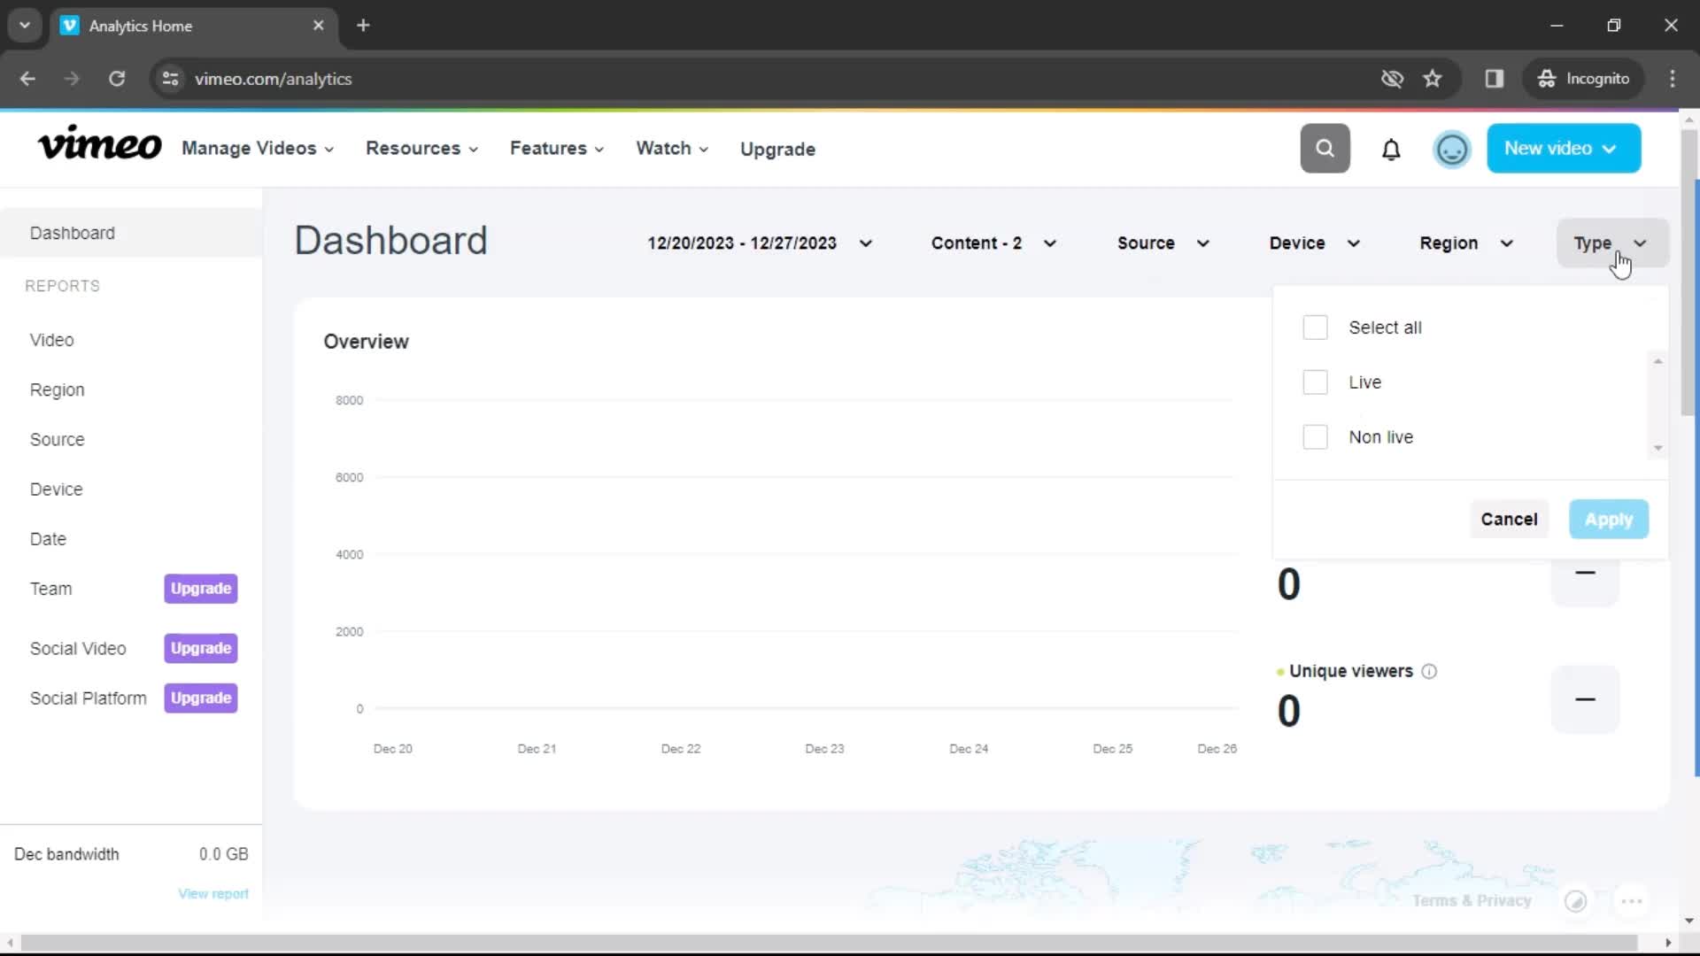This screenshot has width=1700, height=956.
Task: Toggle the Select all checkbox
Action: click(1315, 327)
